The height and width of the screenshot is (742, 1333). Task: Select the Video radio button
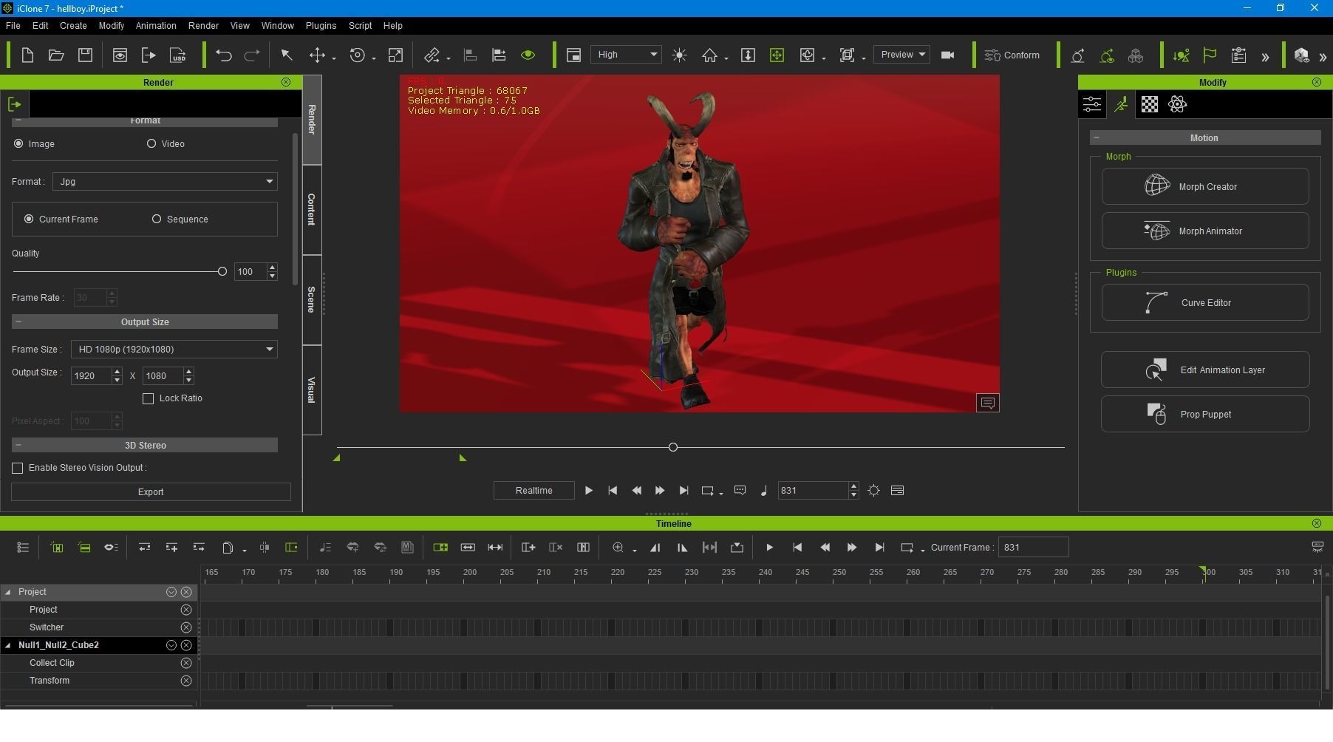pos(151,144)
